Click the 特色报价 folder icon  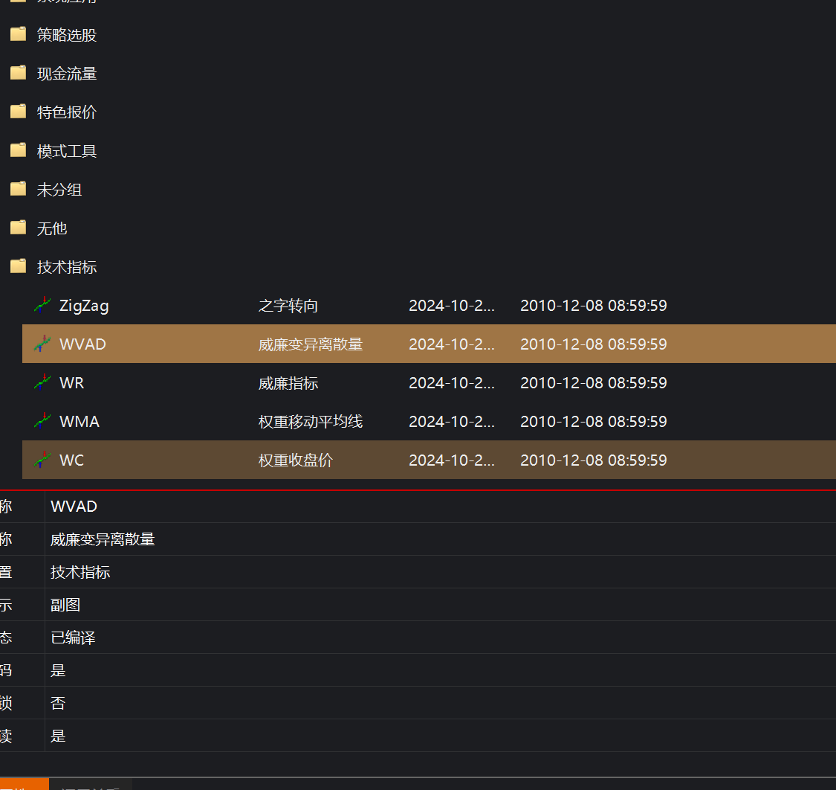point(19,112)
